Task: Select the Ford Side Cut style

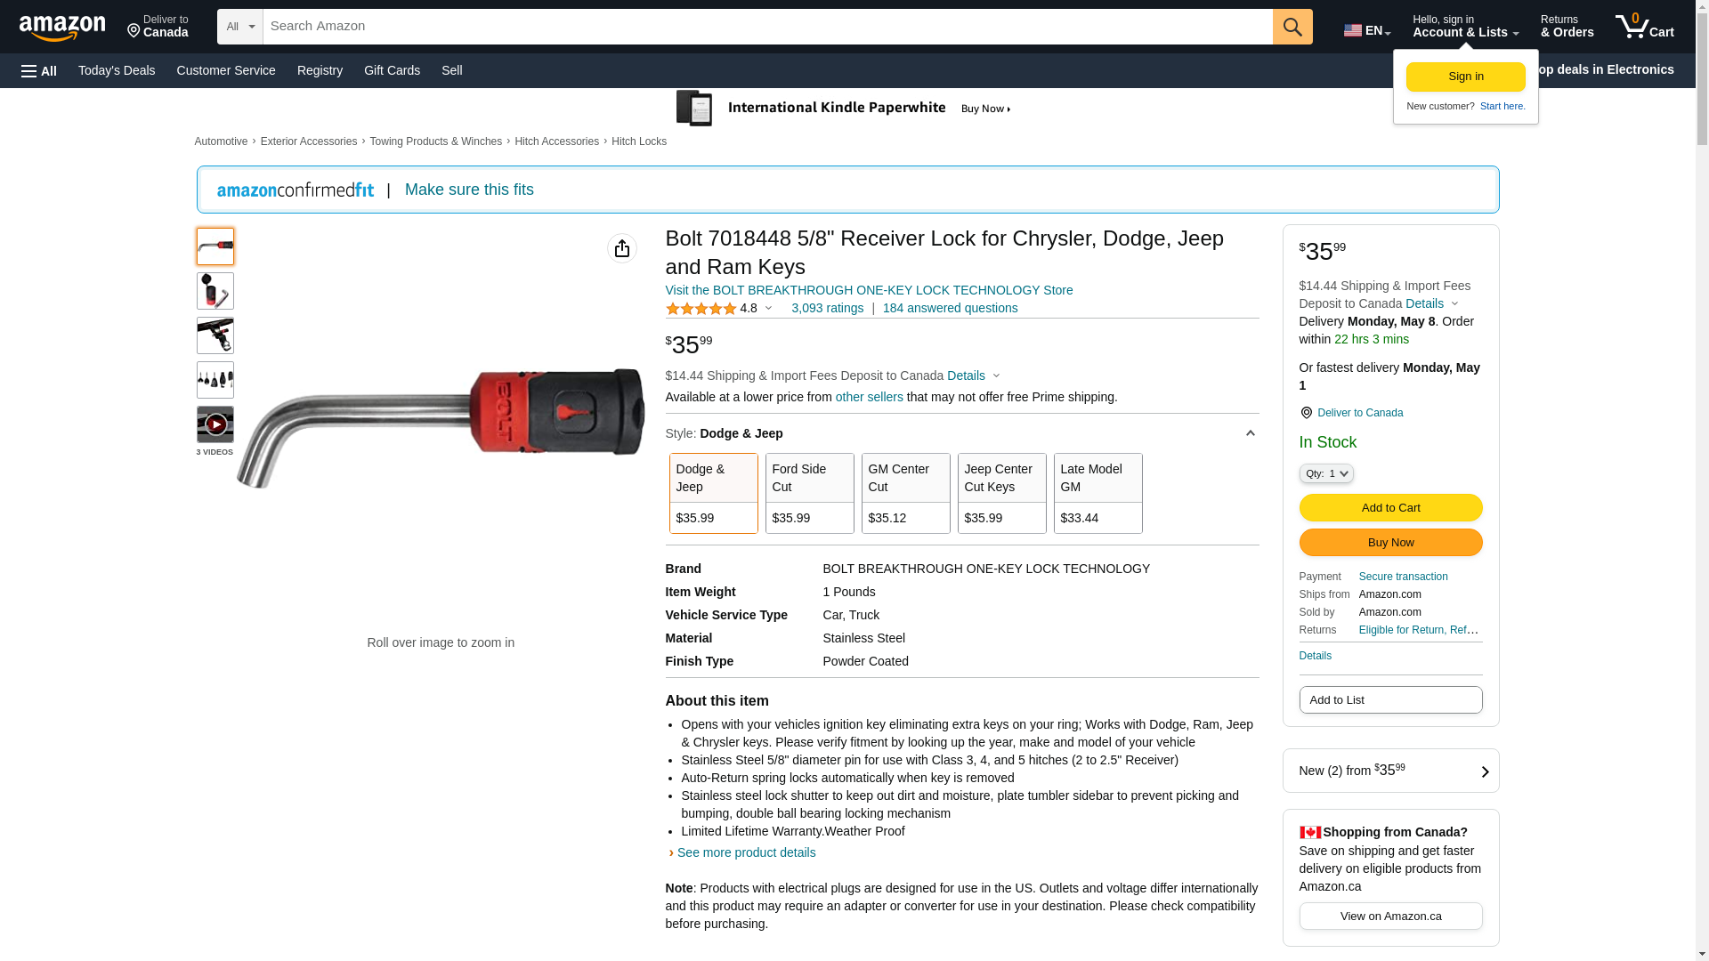Action: pyautogui.click(x=810, y=493)
